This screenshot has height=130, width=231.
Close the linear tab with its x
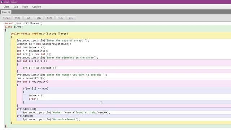(x=9, y=12)
